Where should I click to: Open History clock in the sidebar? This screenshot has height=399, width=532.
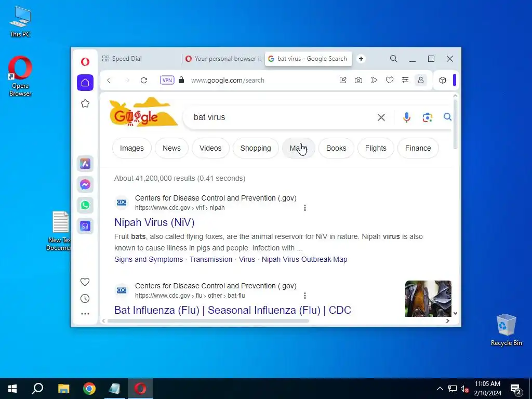coord(85,299)
